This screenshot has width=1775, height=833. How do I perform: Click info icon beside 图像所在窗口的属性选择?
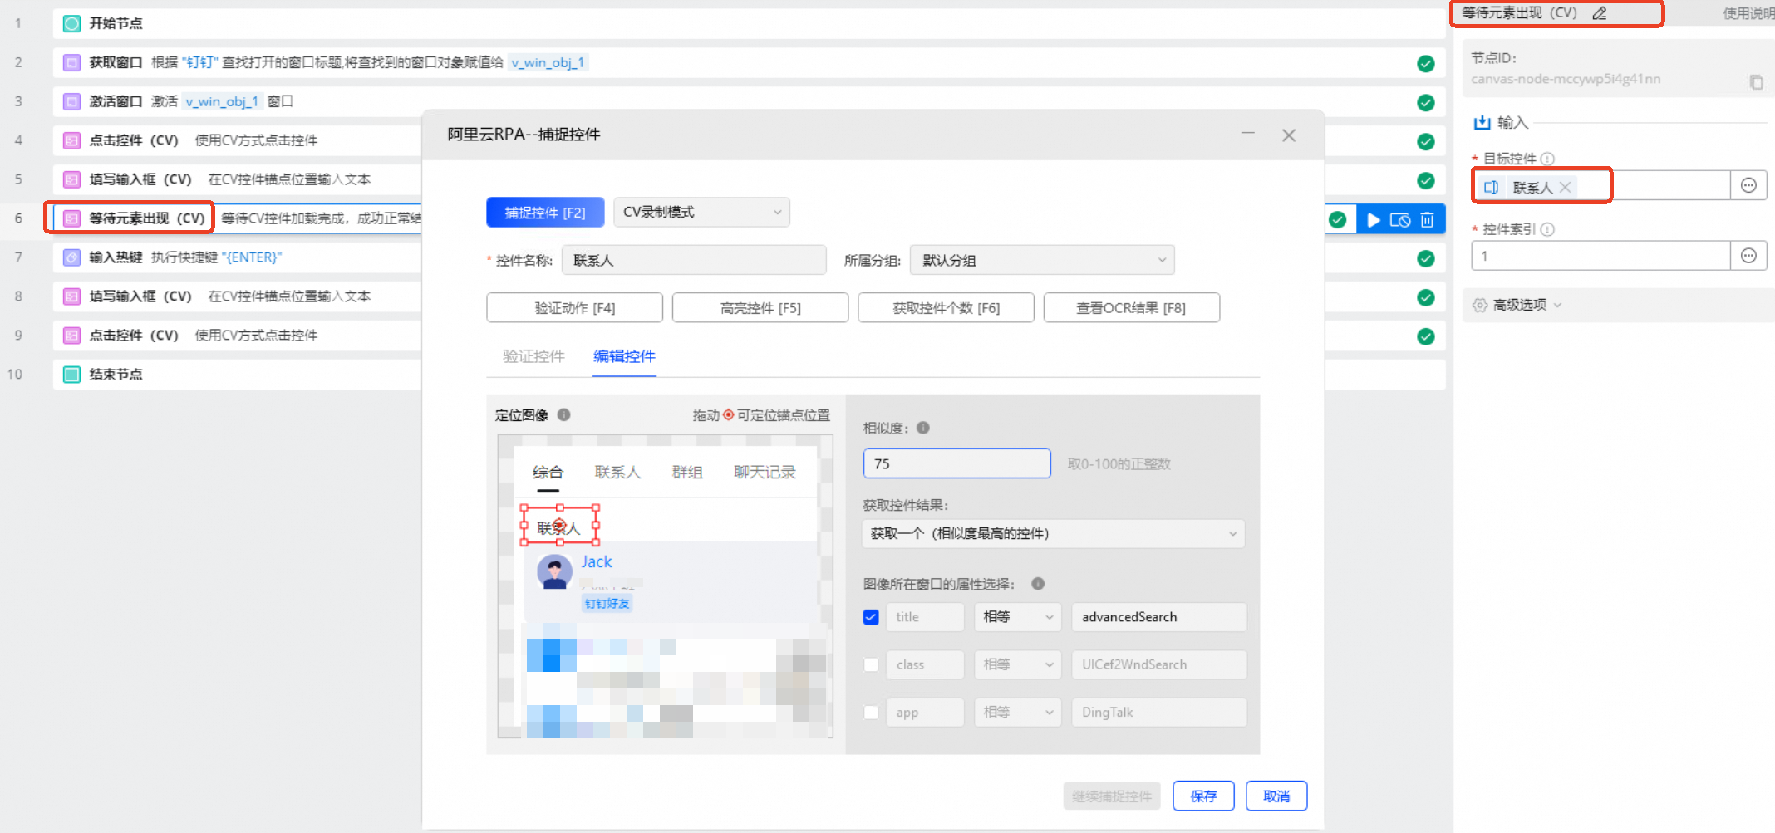[x=1038, y=584]
